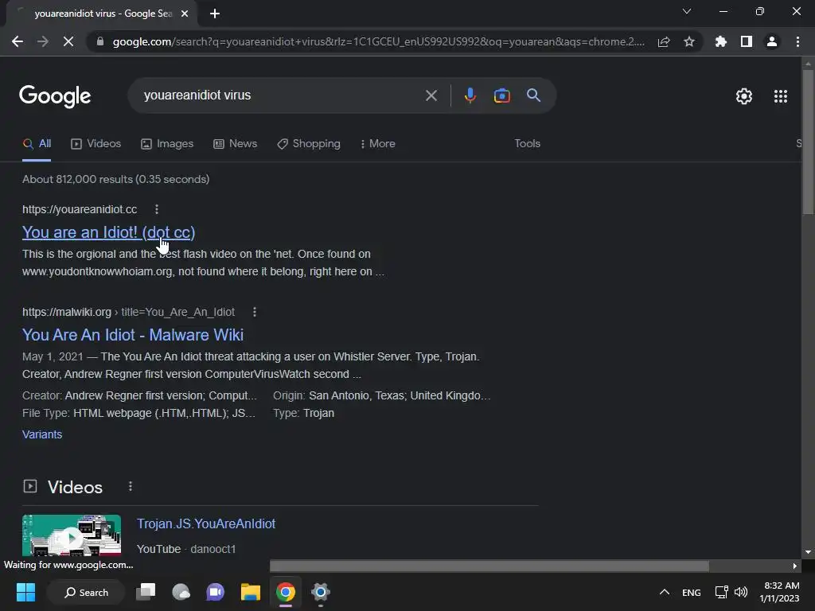
Task: Open options for Videos section
Action: click(130, 486)
